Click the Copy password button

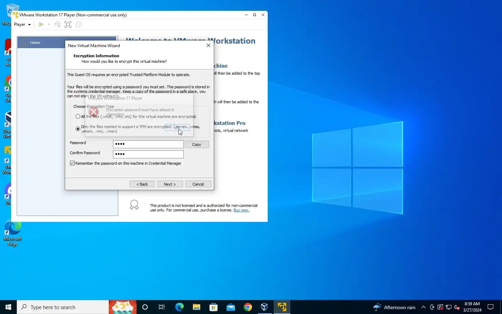pos(197,144)
